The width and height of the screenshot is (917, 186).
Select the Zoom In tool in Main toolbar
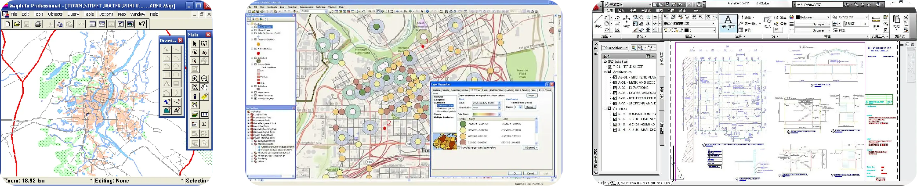coord(195,79)
